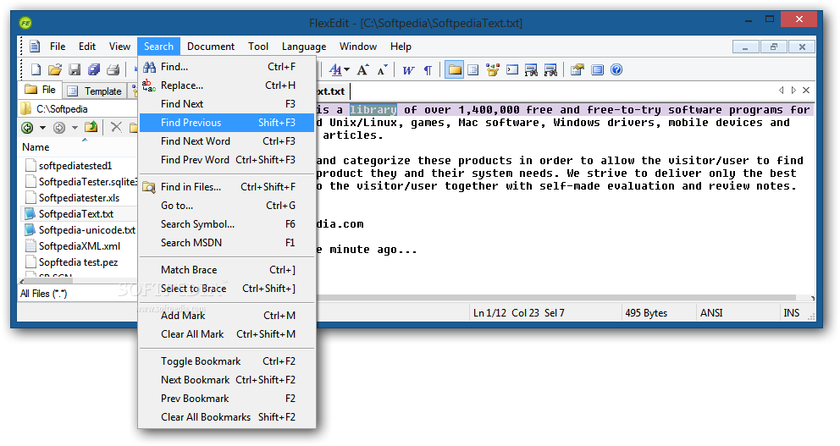Viewport: 840px width, 446px height.
Task: Open the View menu
Action: click(x=119, y=47)
